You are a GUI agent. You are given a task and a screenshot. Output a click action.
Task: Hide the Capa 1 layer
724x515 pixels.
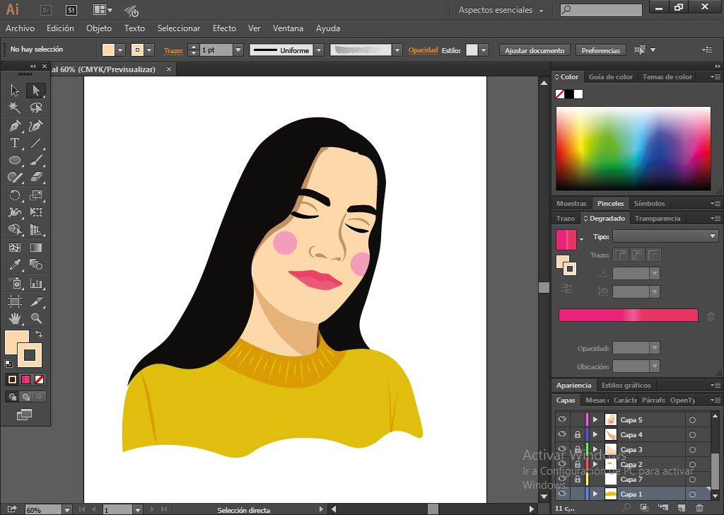pyautogui.click(x=562, y=494)
